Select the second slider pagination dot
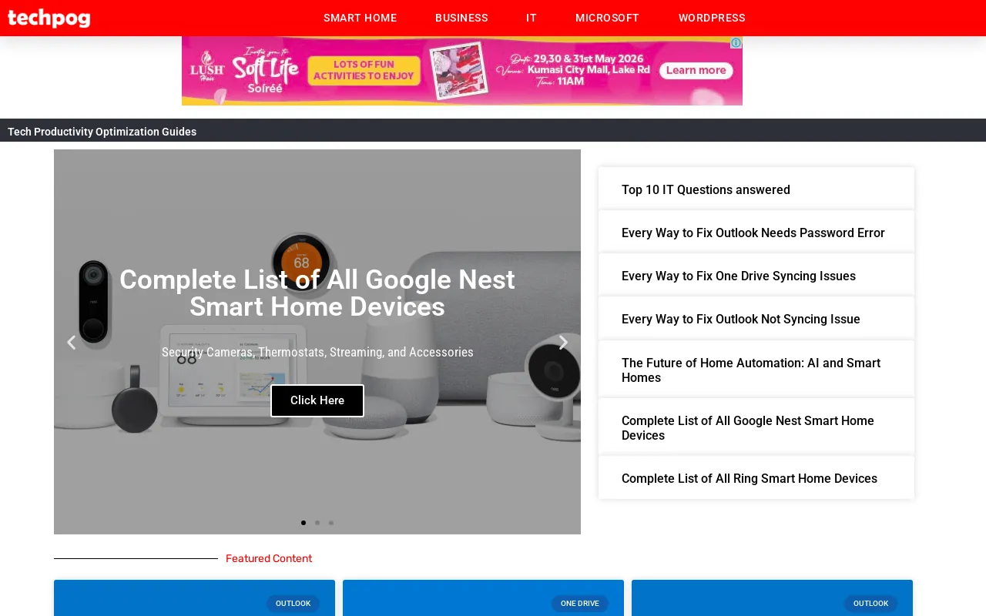This screenshot has height=616, width=986. tap(317, 523)
